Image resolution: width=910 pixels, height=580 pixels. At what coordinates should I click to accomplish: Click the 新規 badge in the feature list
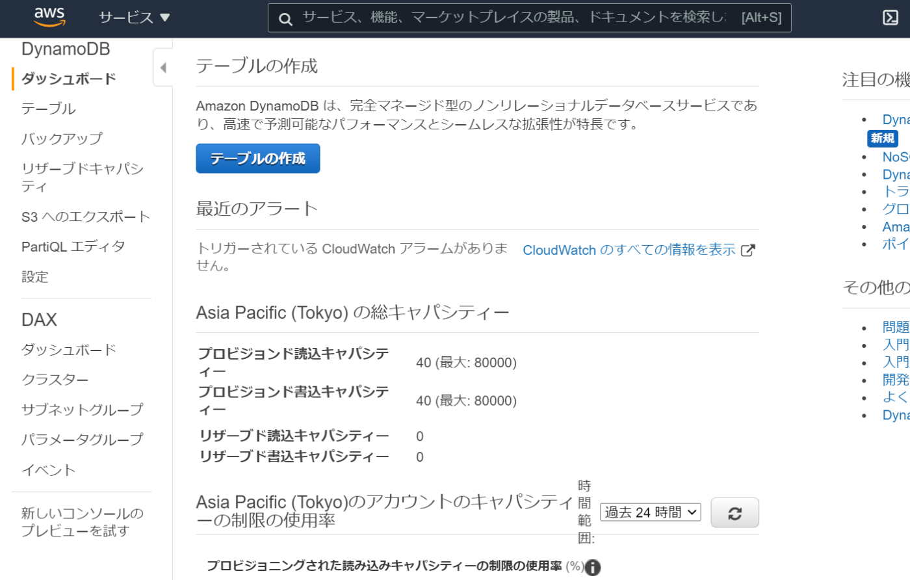pos(883,138)
